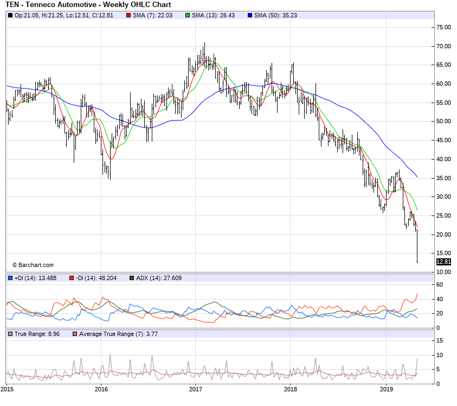457x406 pixels.
Task: Click the 20.00 price axis label
Action: tap(443, 234)
